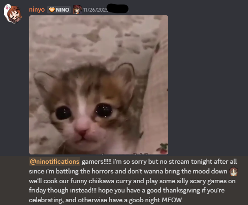Screen dimensions: 248x205
Task: Click the strawberry in the GIF's corner
Action: click(x=163, y=148)
